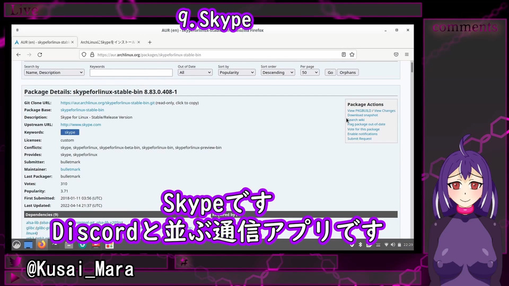Click View Changes link
The height and width of the screenshot is (286, 509).
click(x=385, y=111)
